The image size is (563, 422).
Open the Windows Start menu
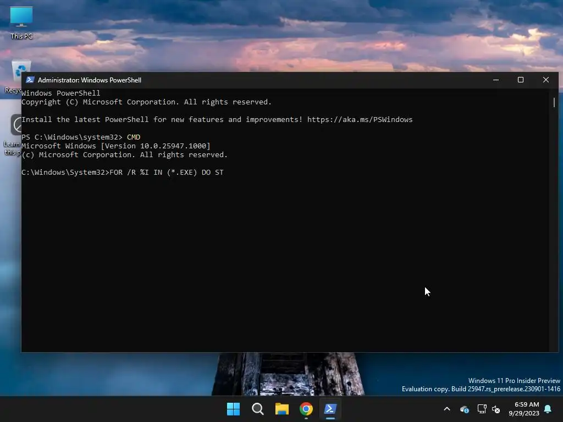coord(233,409)
